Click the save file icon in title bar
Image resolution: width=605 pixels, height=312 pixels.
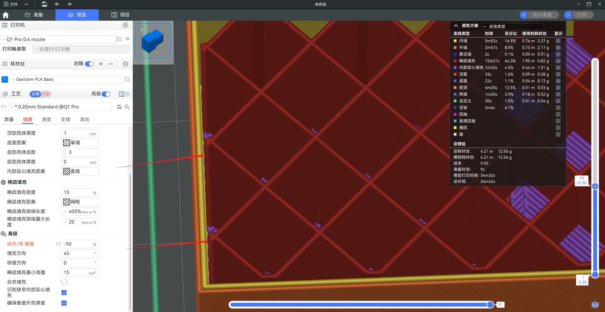click(45, 4)
